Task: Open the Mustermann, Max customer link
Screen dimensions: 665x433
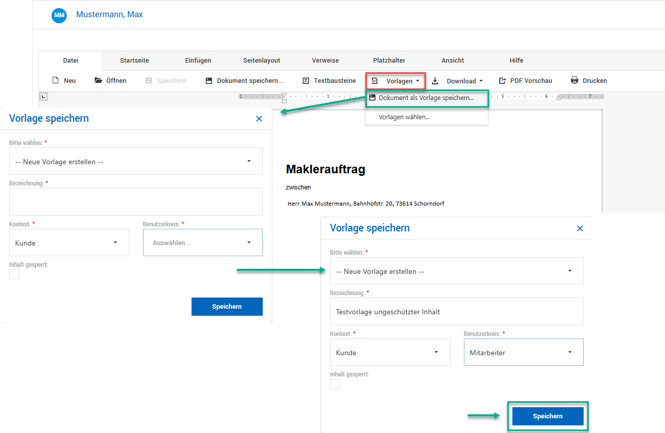Action: 110,15
